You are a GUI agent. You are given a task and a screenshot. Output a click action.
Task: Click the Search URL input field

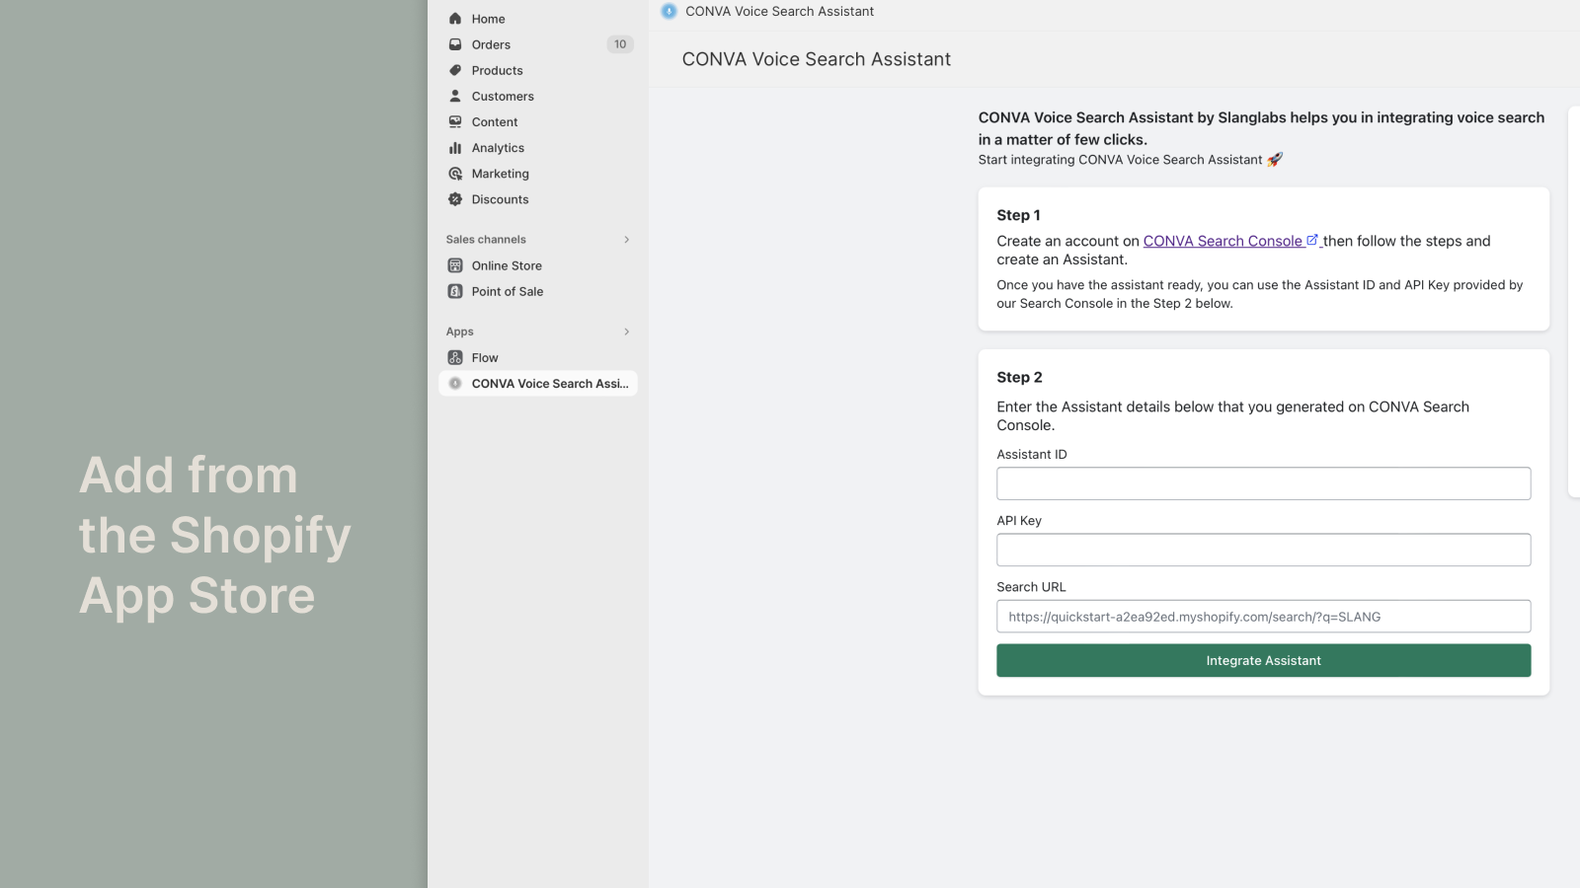click(x=1263, y=617)
